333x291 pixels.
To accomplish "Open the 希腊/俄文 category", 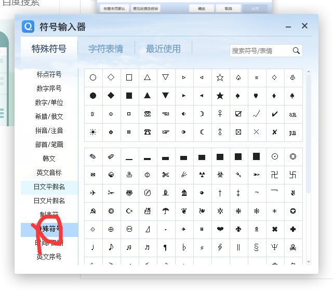I will pyautogui.click(x=49, y=116).
